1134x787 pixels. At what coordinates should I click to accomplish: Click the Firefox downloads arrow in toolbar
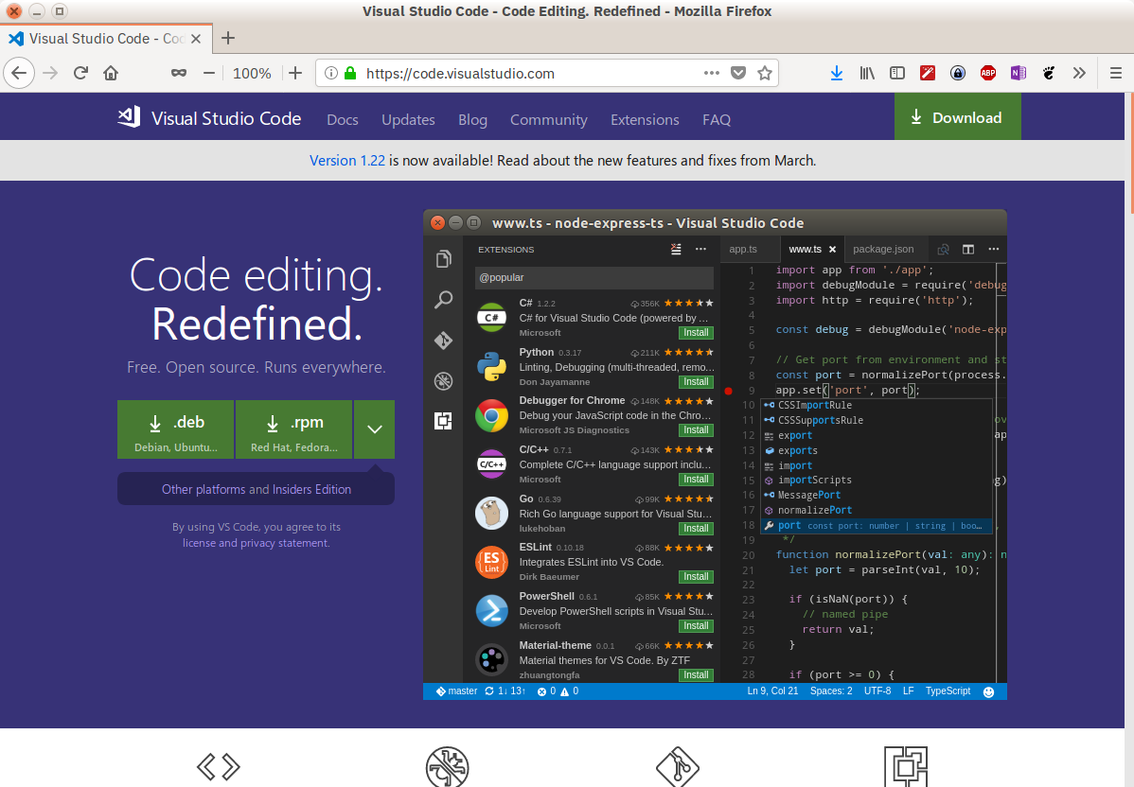pyautogui.click(x=836, y=73)
